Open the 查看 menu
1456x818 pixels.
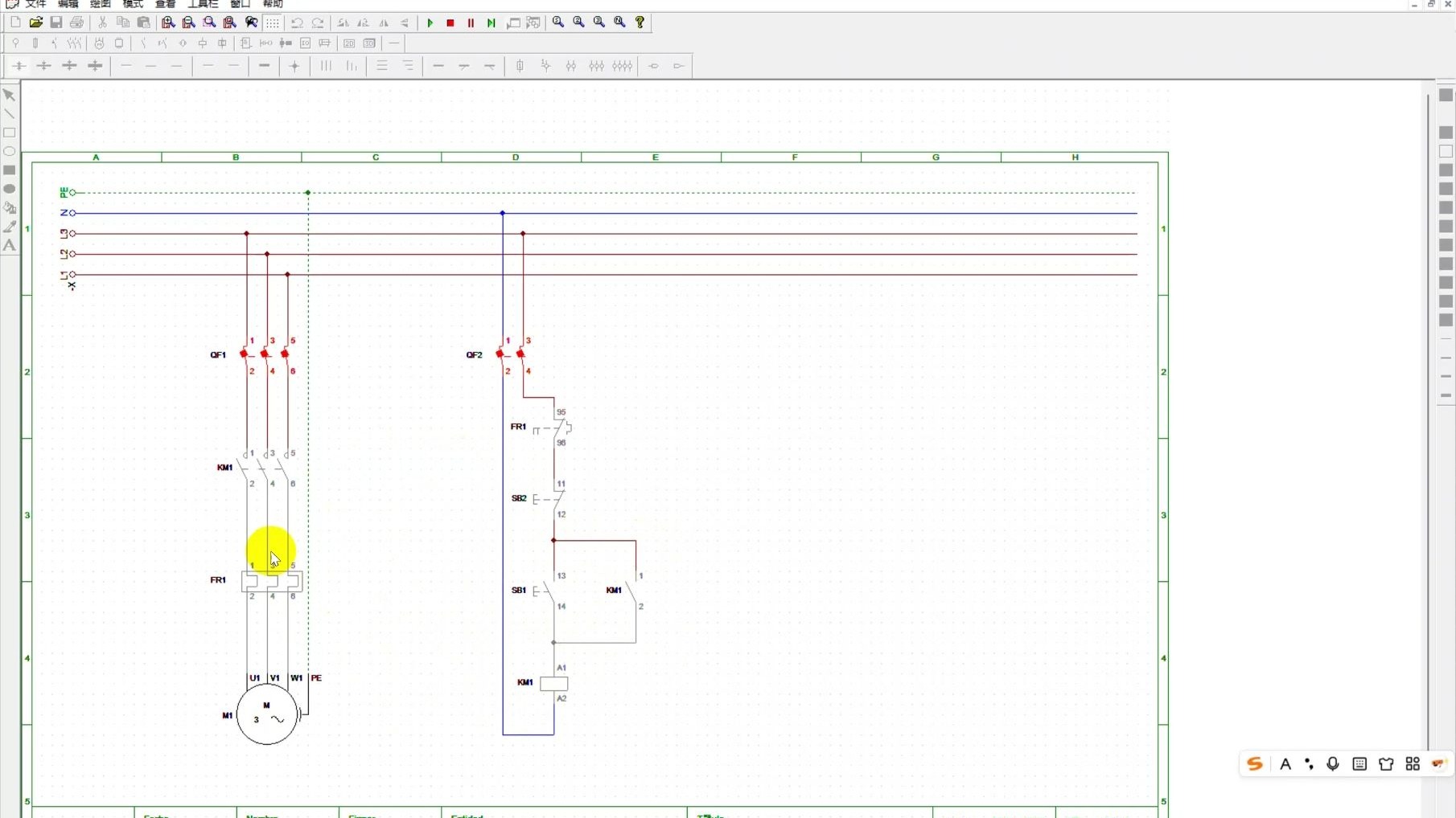pos(165,4)
